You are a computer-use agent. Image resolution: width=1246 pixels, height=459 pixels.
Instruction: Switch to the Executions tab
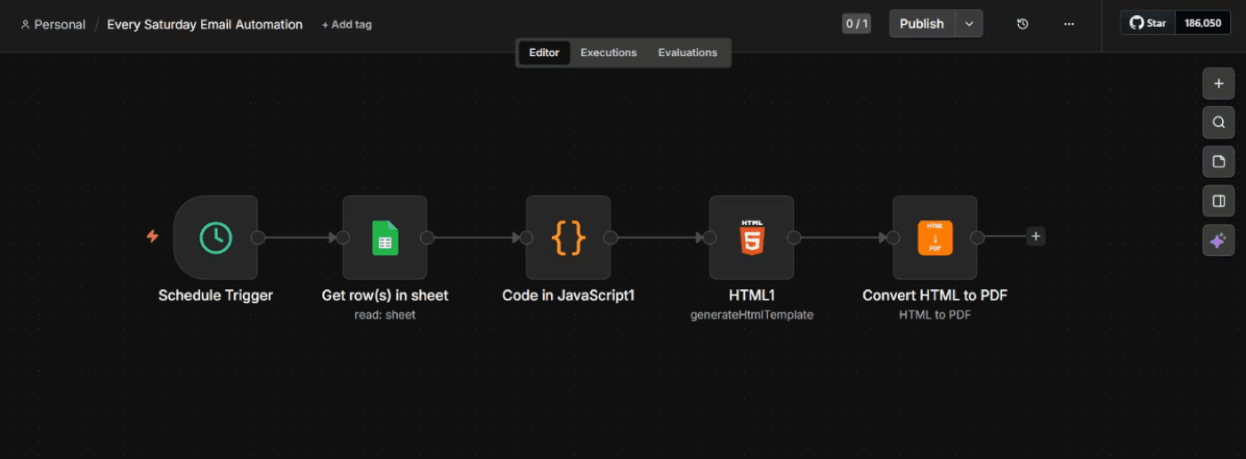(x=609, y=52)
